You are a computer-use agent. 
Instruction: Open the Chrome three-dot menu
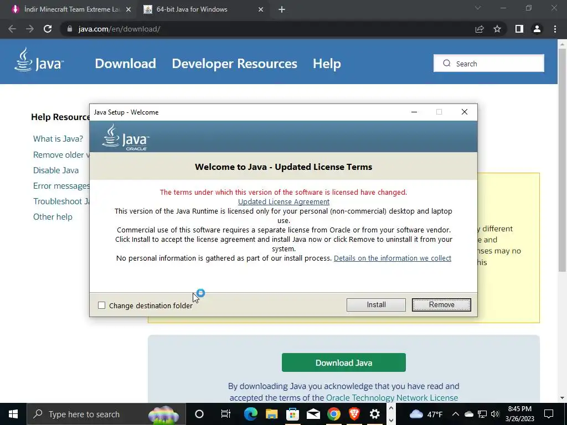click(x=555, y=29)
